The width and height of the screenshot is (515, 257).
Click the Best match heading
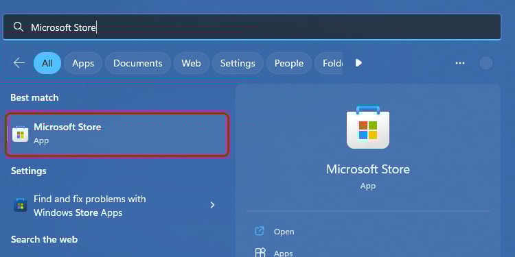(x=34, y=98)
